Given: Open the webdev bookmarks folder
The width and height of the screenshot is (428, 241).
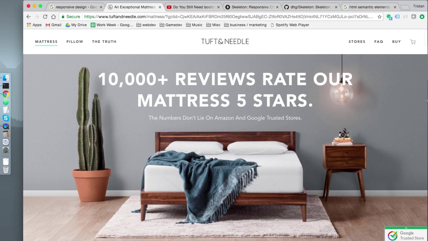Looking at the screenshot, I should (x=146, y=25).
